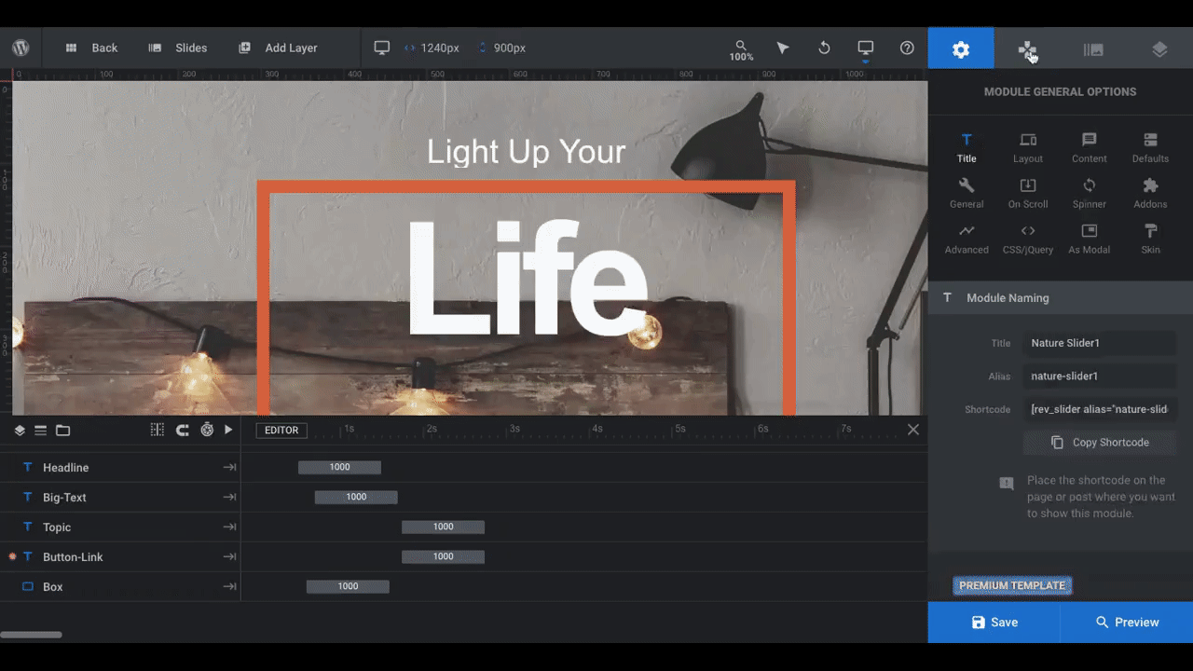This screenshot has height=671, width=1193.
Task: Click the Box 1000 animation bar
Action: pyautogui.click(x=348, y=586)
